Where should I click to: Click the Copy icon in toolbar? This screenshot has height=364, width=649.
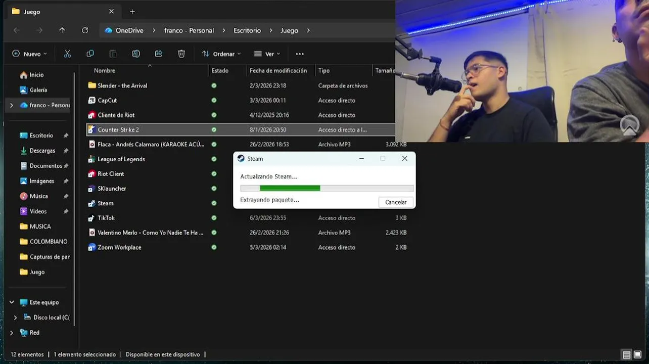point(90,54)
